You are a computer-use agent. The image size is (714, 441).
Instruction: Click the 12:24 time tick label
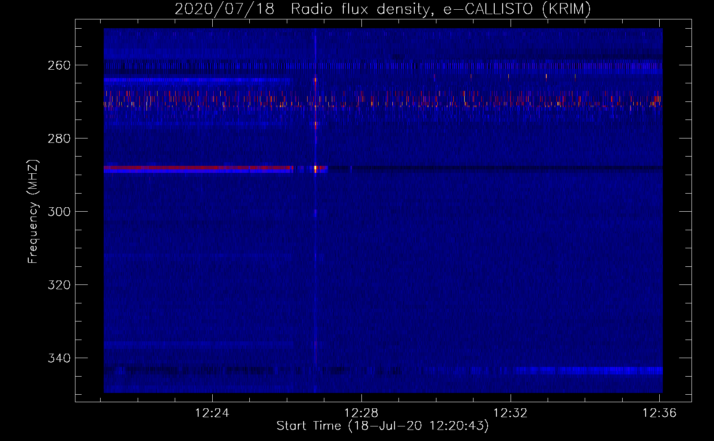[x=212, y=413]
